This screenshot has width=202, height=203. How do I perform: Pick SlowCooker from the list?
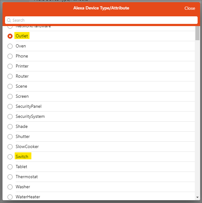click(x=10, y=147)
